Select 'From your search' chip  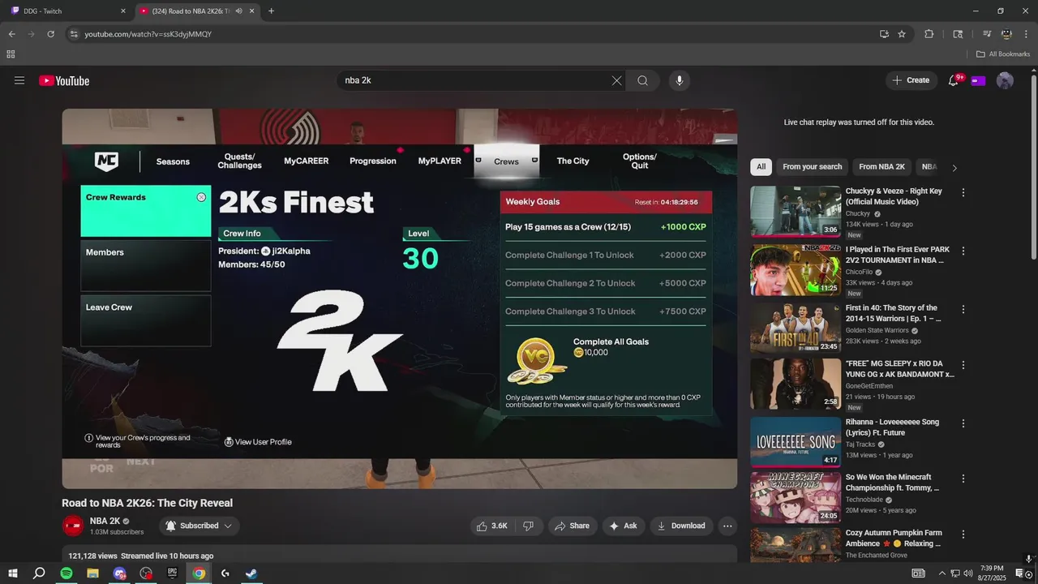point(812,166)
